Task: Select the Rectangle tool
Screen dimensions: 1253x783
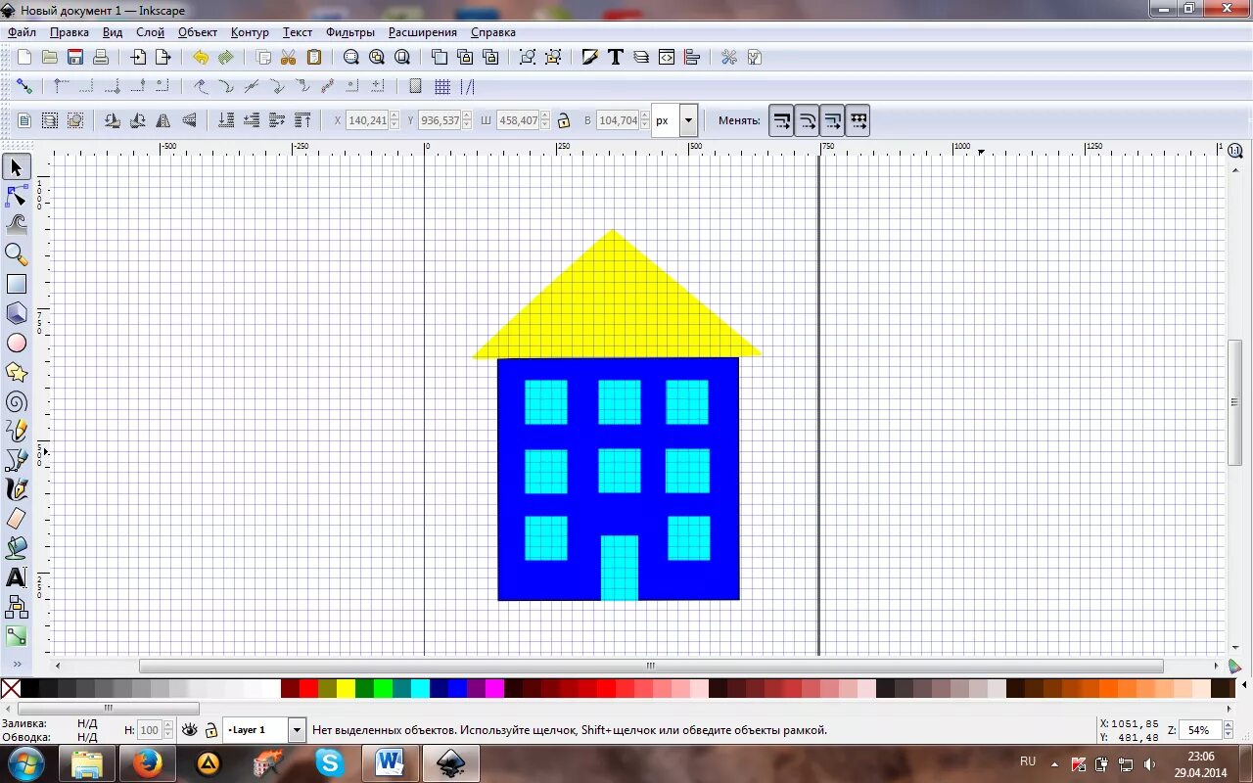Action: click(17, 284)
